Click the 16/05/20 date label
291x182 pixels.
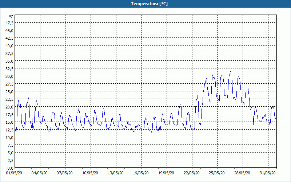pos(141,173)
